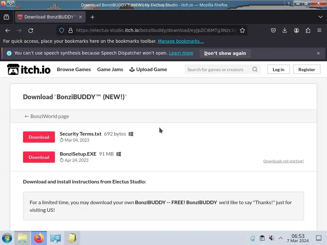Image resolution: width=327 pixels, height=245 pixels.
Task: Click the clipboard tray icon
Action: pos(262,238)
